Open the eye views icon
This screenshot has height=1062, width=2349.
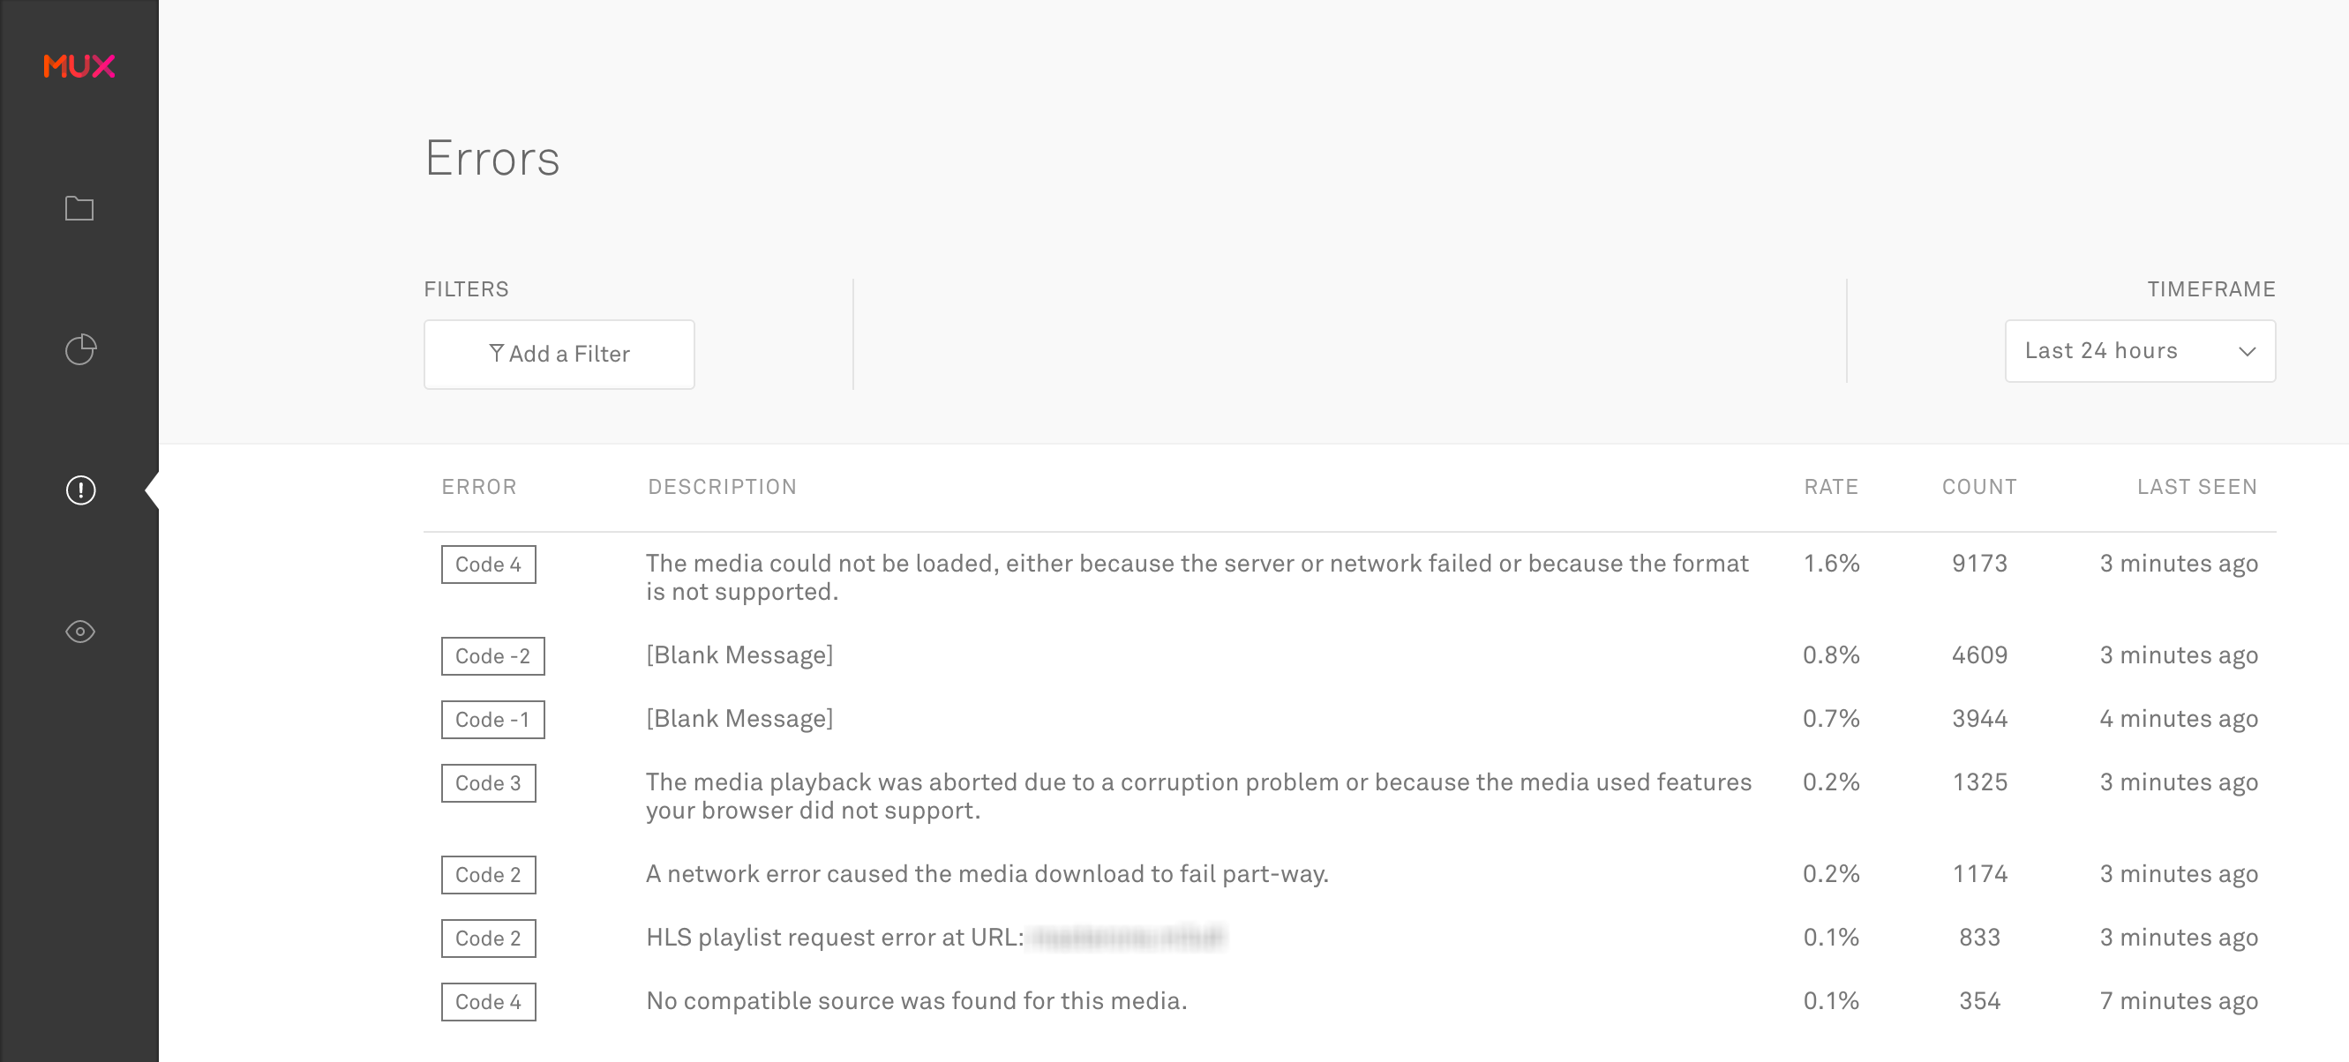click(80, 632)
